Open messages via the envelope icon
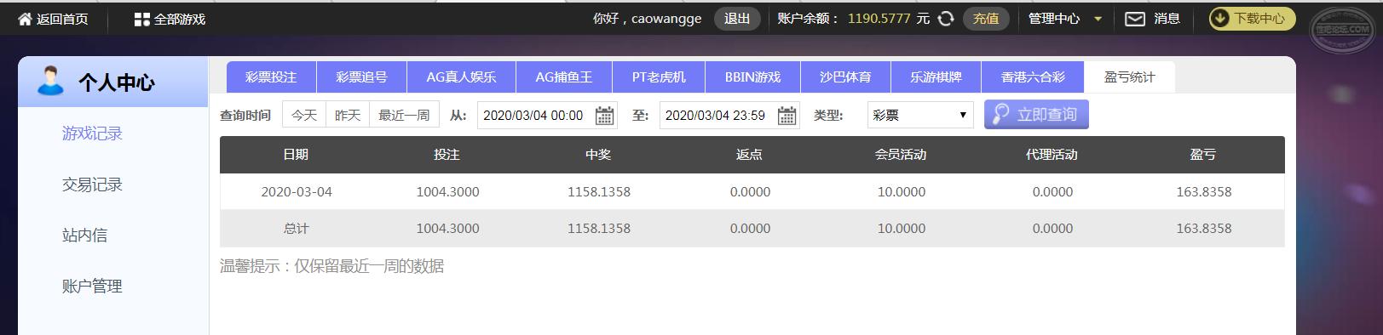This screenshot has height=335, width=1383. click(x=1135, y=19)
